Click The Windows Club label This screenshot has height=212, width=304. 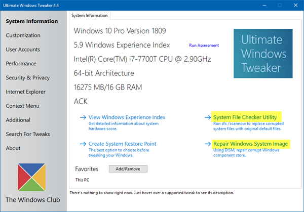[33, 200]
